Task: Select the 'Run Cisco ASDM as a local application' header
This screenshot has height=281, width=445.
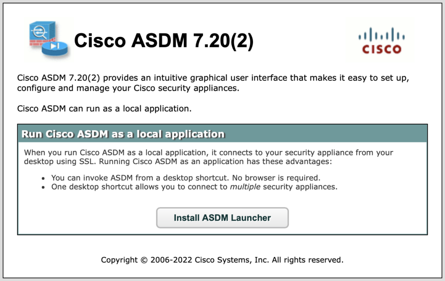Action: coord(122,134)
